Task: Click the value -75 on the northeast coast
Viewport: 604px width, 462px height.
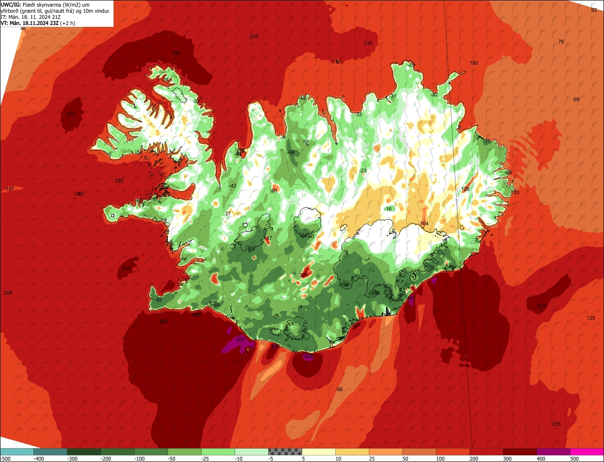Action: coord(487,141)
